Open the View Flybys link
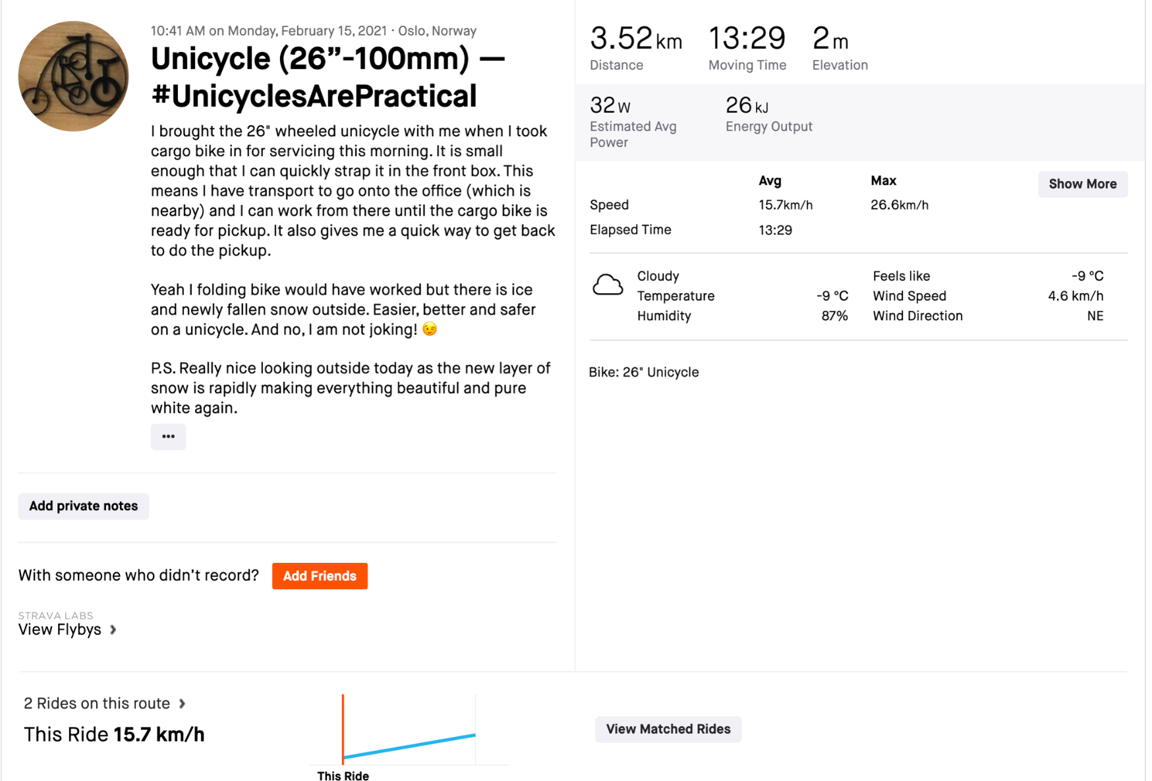Screen dimensions: 1152x781 (x=60, y=630)
